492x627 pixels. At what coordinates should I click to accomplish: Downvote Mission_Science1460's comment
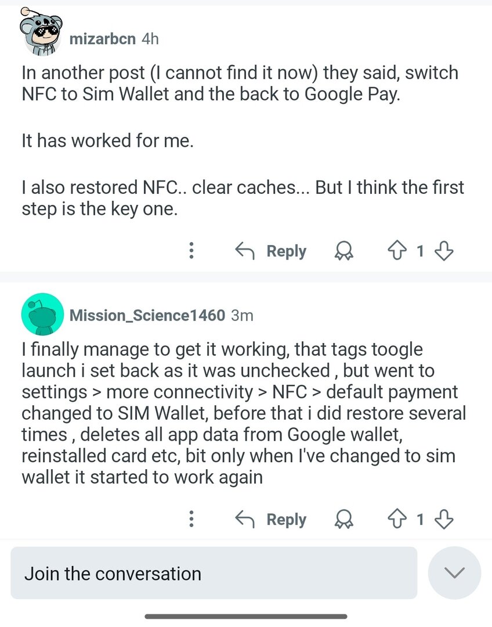click(x=443, y=519)
